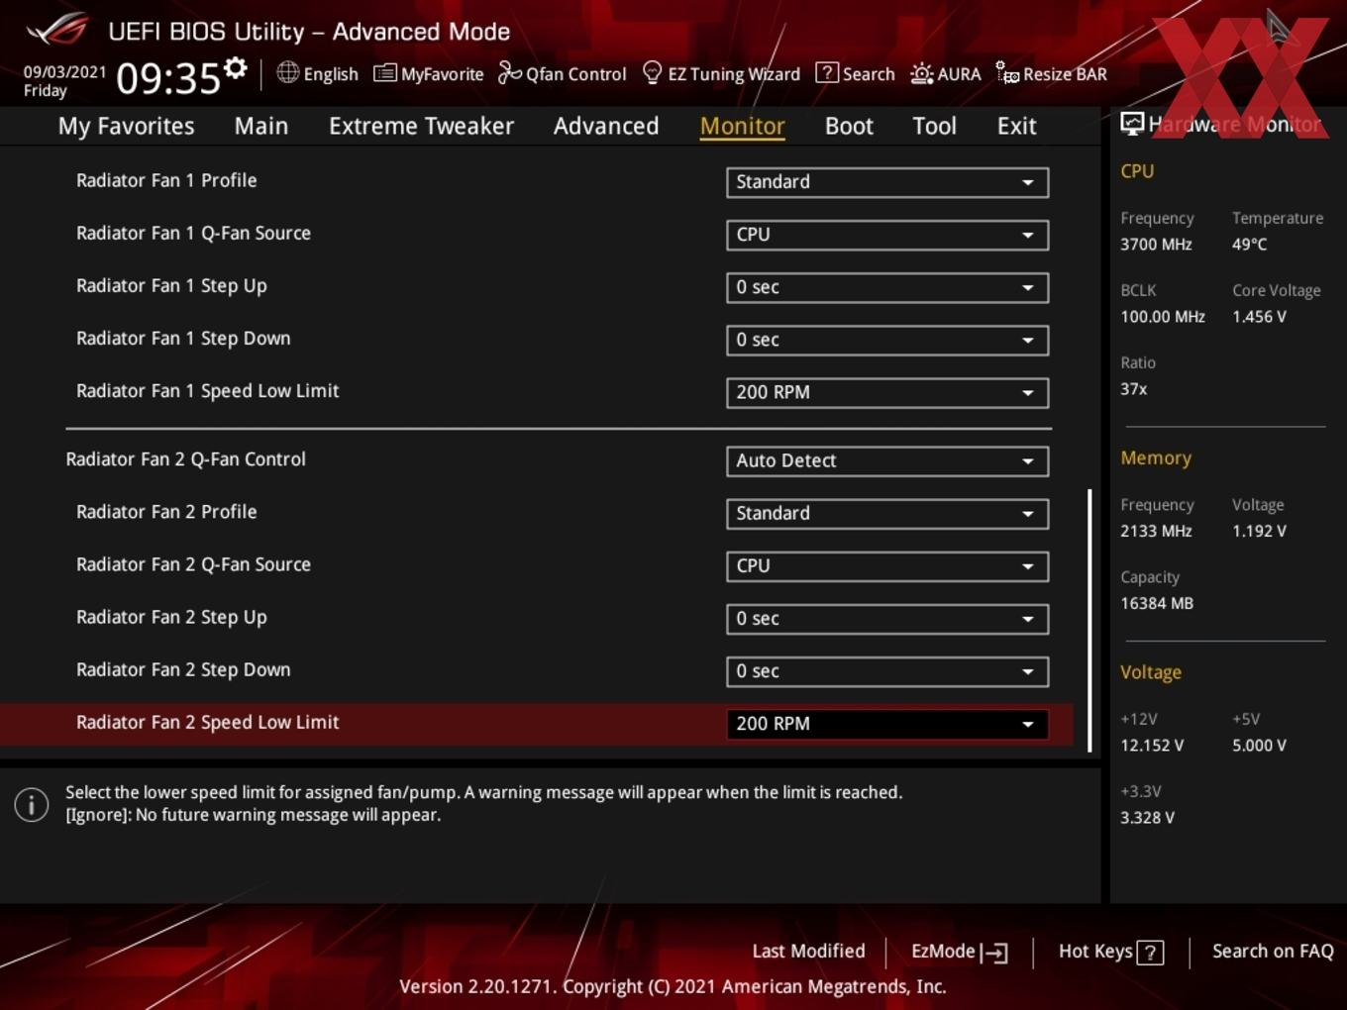Click the vertical scrollbar of settings list

click(x=1089, y=620)
